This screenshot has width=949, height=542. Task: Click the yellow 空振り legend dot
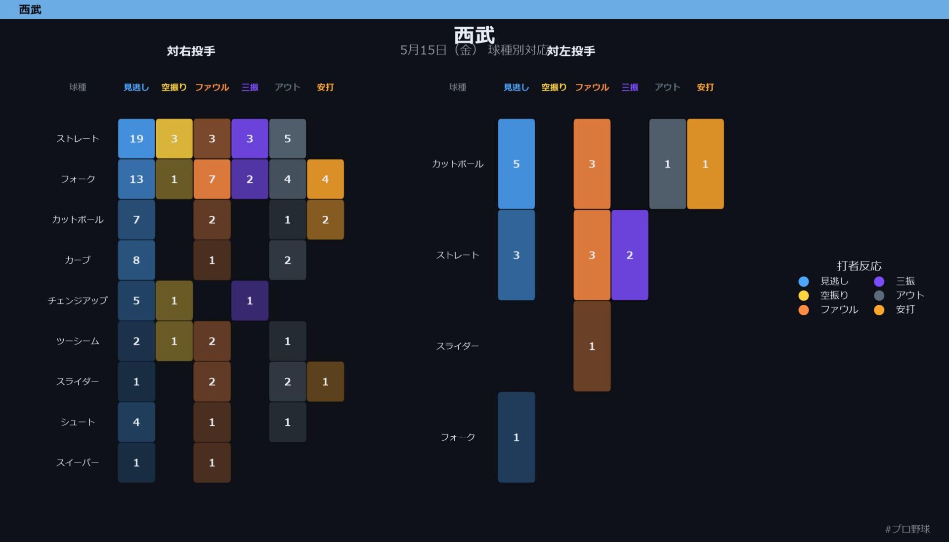tap(804, 295)
